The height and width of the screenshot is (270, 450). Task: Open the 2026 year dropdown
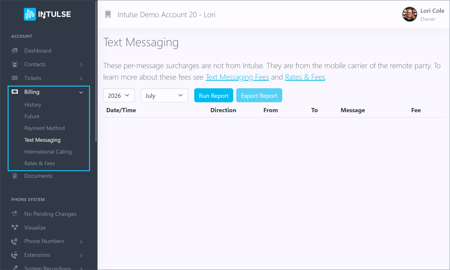119,95
